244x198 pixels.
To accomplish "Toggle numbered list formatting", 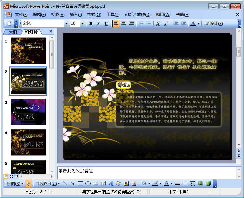I will pos(141,24).
